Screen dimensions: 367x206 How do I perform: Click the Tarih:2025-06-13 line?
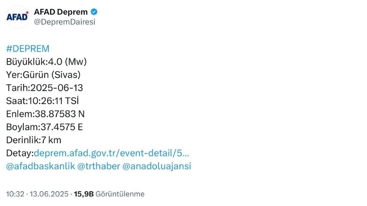tap(45, 88)
